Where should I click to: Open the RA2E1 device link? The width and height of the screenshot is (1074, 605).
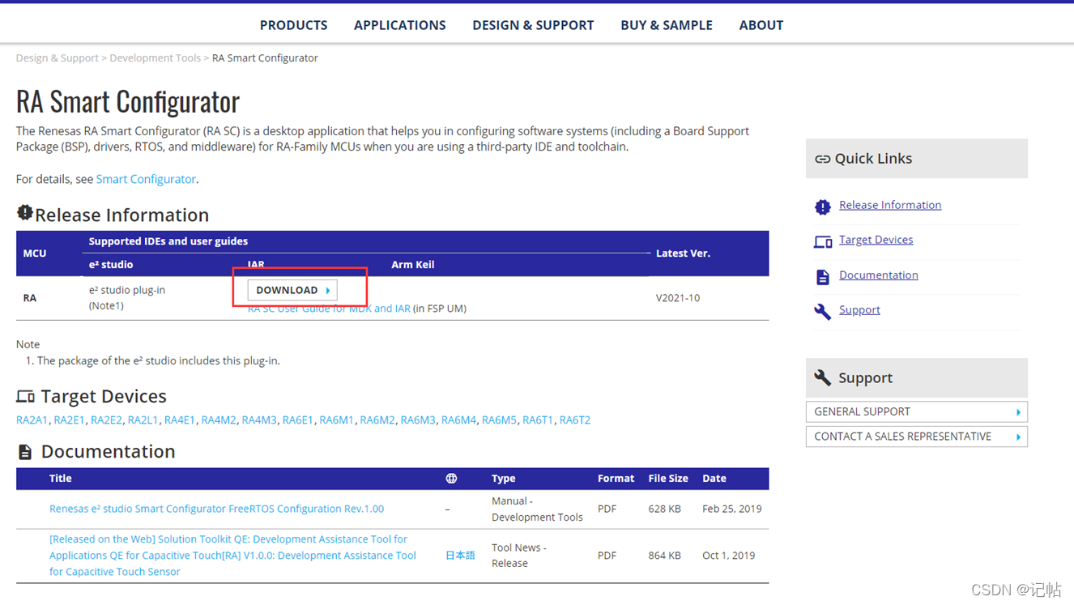pos(70,420)
